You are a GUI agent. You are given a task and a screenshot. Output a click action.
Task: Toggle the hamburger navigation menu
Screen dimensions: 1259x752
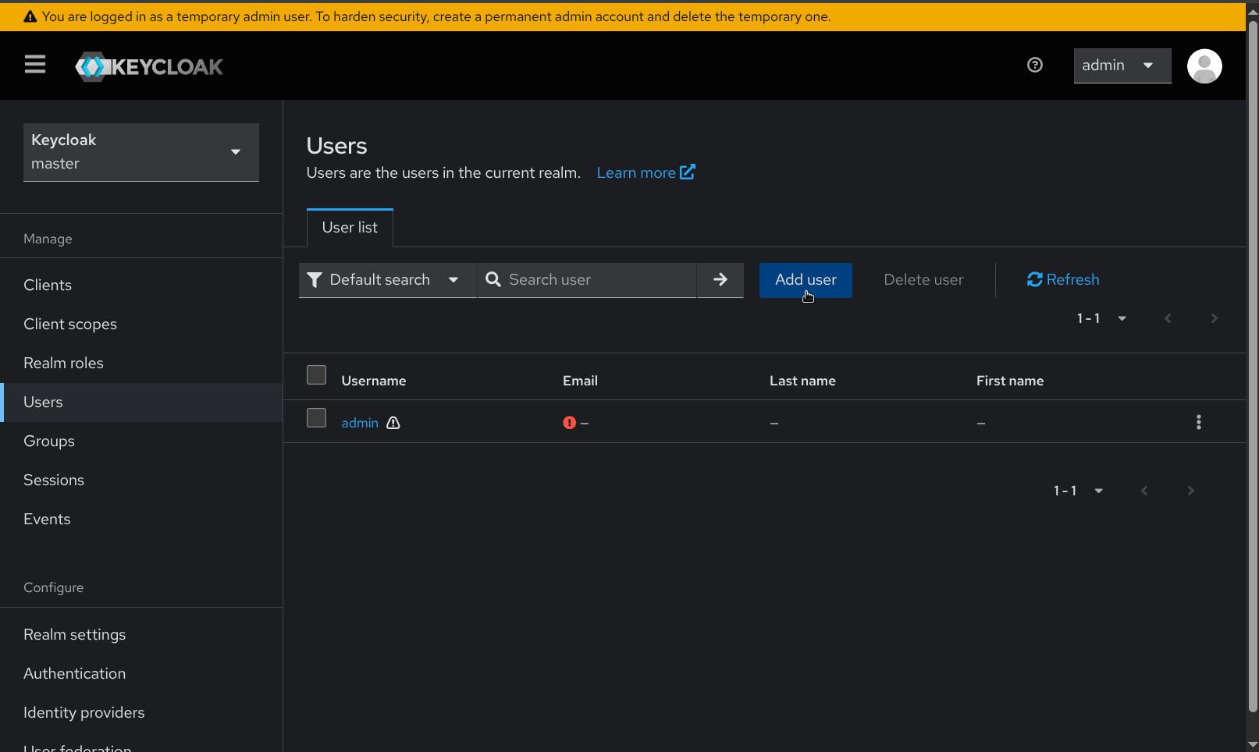35,65
